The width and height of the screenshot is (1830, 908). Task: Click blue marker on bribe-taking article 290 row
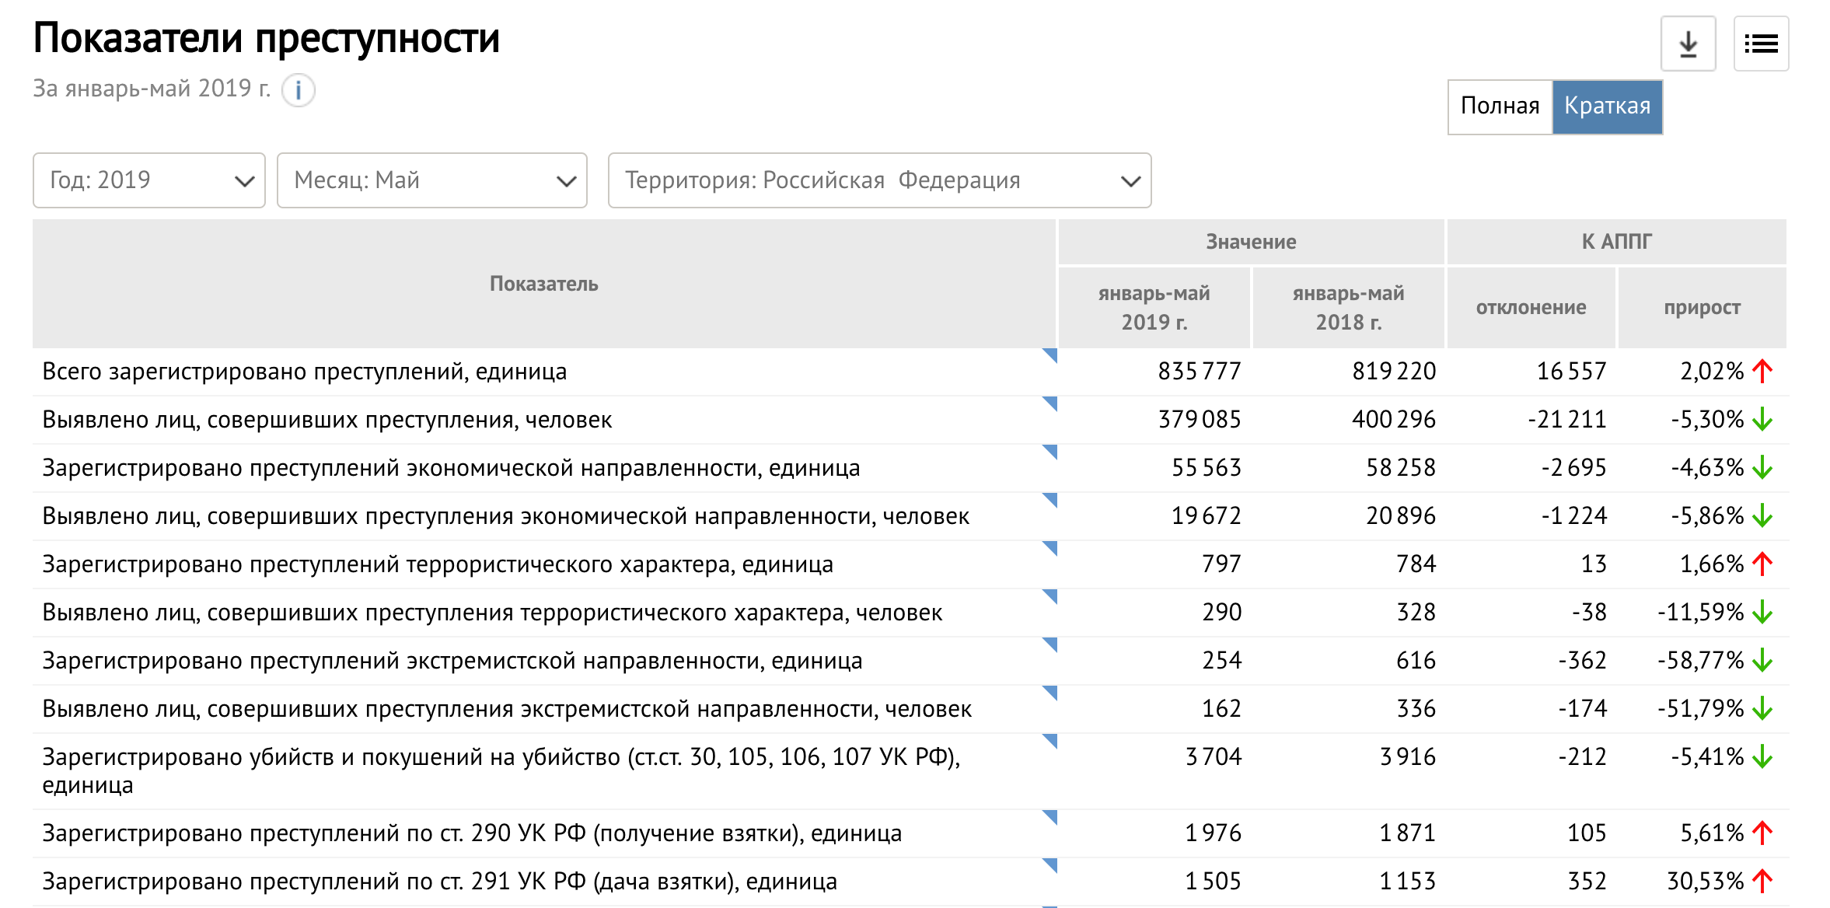coord(1050,816)
